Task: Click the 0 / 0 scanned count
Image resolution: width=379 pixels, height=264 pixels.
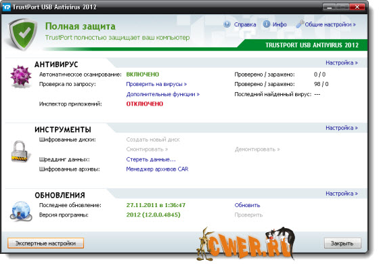Action: [319, 74]
